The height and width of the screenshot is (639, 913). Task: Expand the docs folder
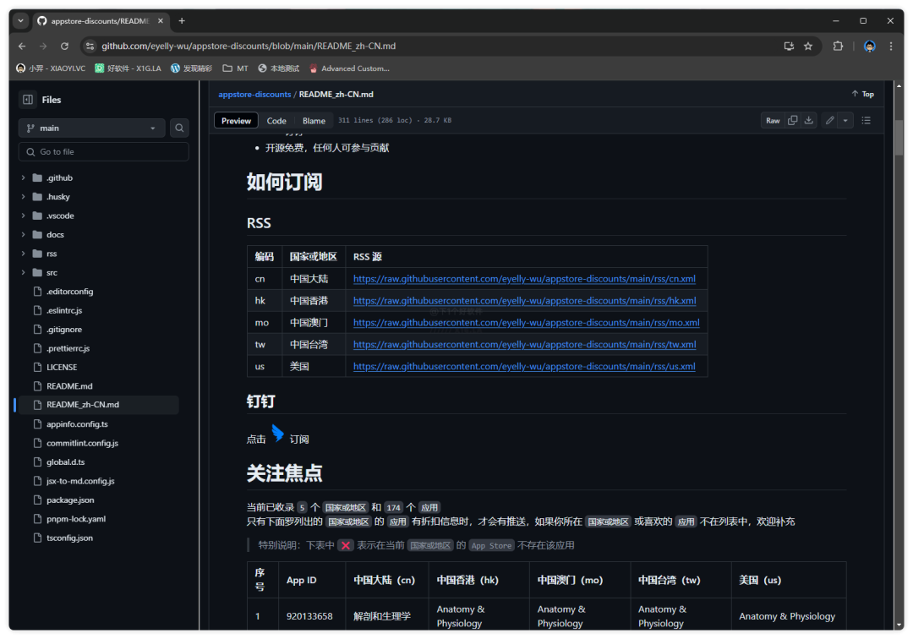24,234
